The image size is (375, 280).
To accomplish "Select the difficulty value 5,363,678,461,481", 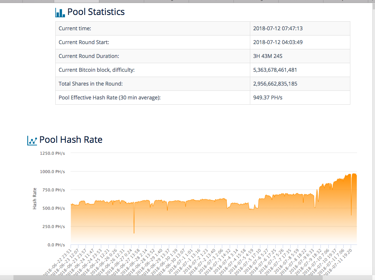I will click(275, 70).
